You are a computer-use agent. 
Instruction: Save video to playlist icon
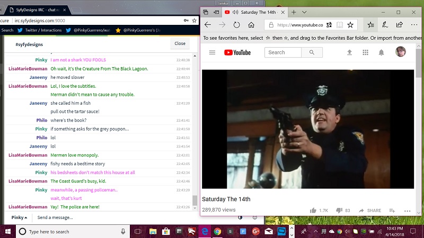[392, 210]
